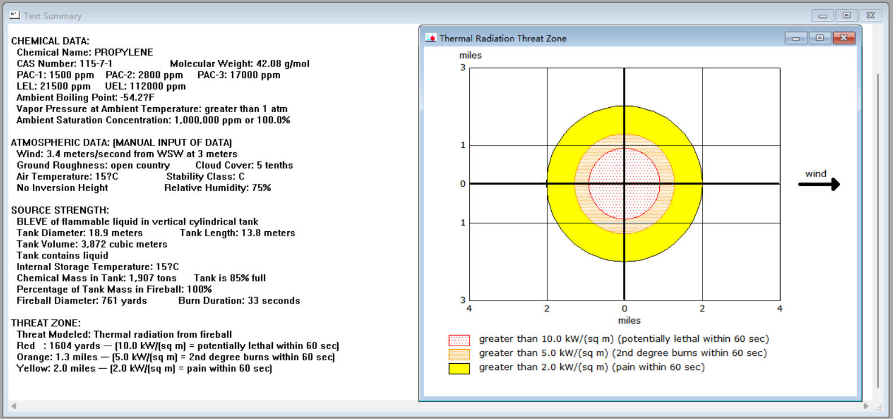Click 'Internal Storage Temperature' line
Viewport: 893px width, 419px height.
[x=98, y=267]
